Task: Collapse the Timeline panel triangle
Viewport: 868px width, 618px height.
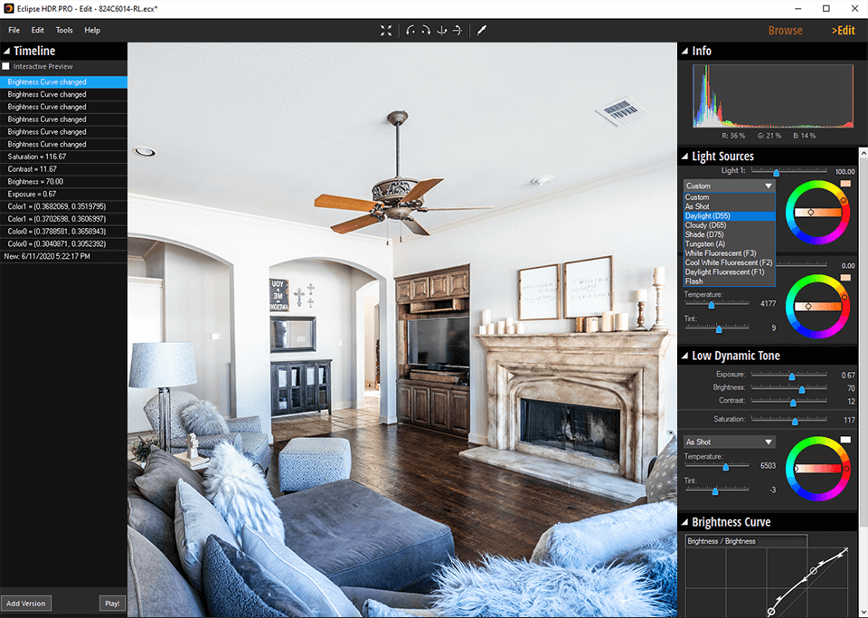Action: pyautogui.click(x=6, y=52)
